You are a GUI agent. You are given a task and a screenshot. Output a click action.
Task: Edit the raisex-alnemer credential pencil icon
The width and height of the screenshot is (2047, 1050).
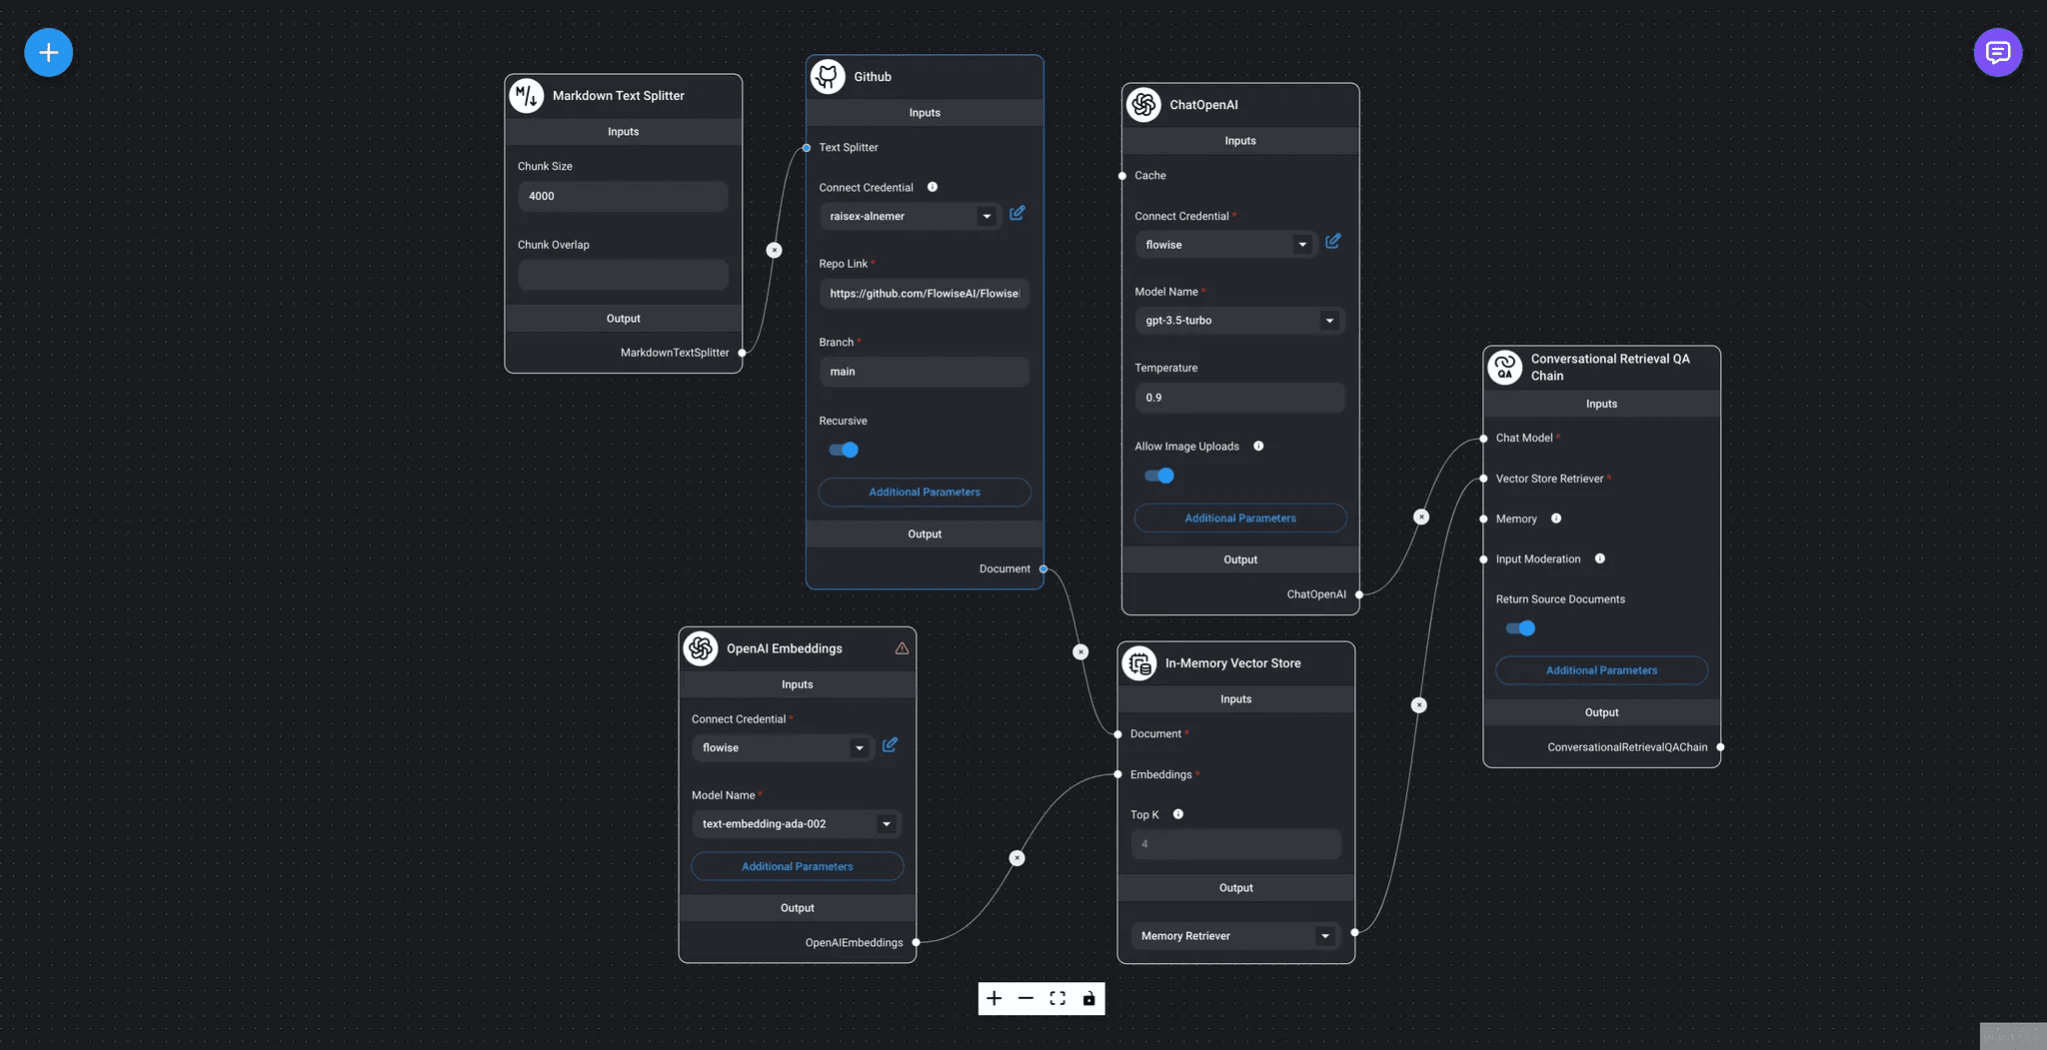coord(1017,214)
